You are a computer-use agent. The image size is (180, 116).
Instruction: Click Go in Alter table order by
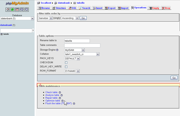pos(83,18)
